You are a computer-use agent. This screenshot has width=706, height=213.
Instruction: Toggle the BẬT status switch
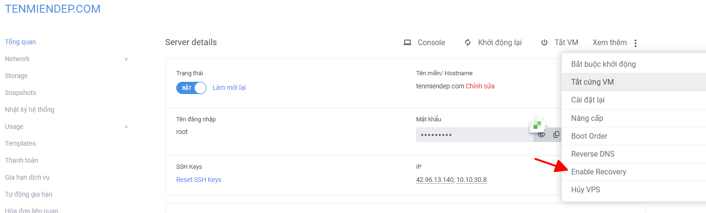click(x=191, y=88)
